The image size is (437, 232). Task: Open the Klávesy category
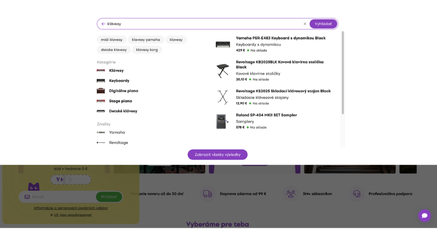tap(116, 71)
